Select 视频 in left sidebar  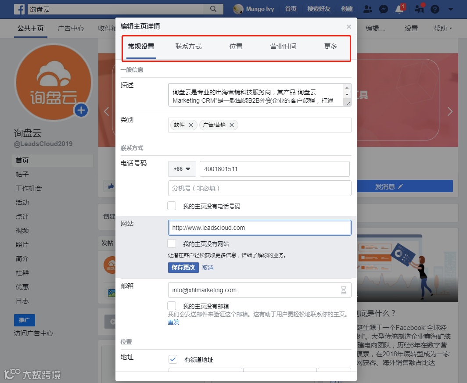coord(22,230)
